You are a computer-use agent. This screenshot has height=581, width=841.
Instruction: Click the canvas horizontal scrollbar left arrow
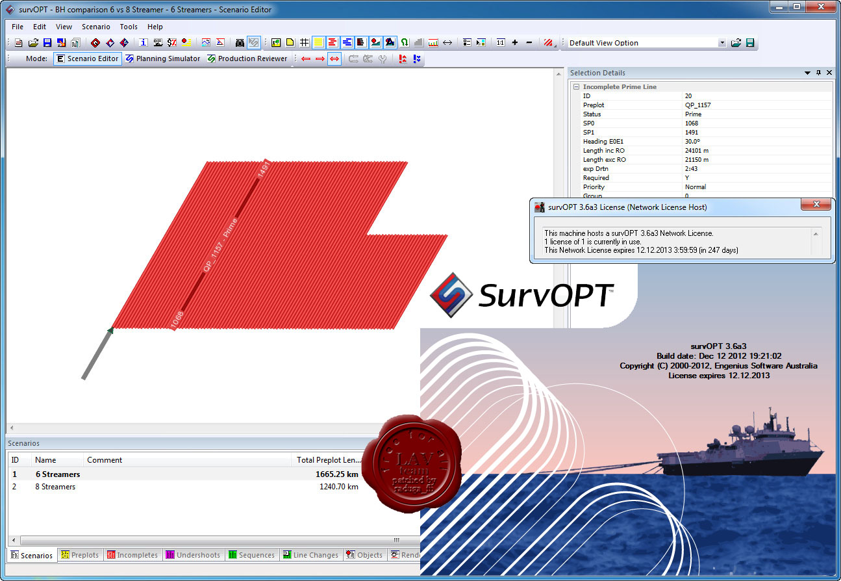12,428
